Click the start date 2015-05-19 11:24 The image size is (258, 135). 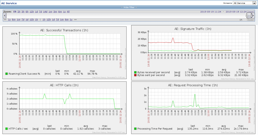(x=211, y=12)
